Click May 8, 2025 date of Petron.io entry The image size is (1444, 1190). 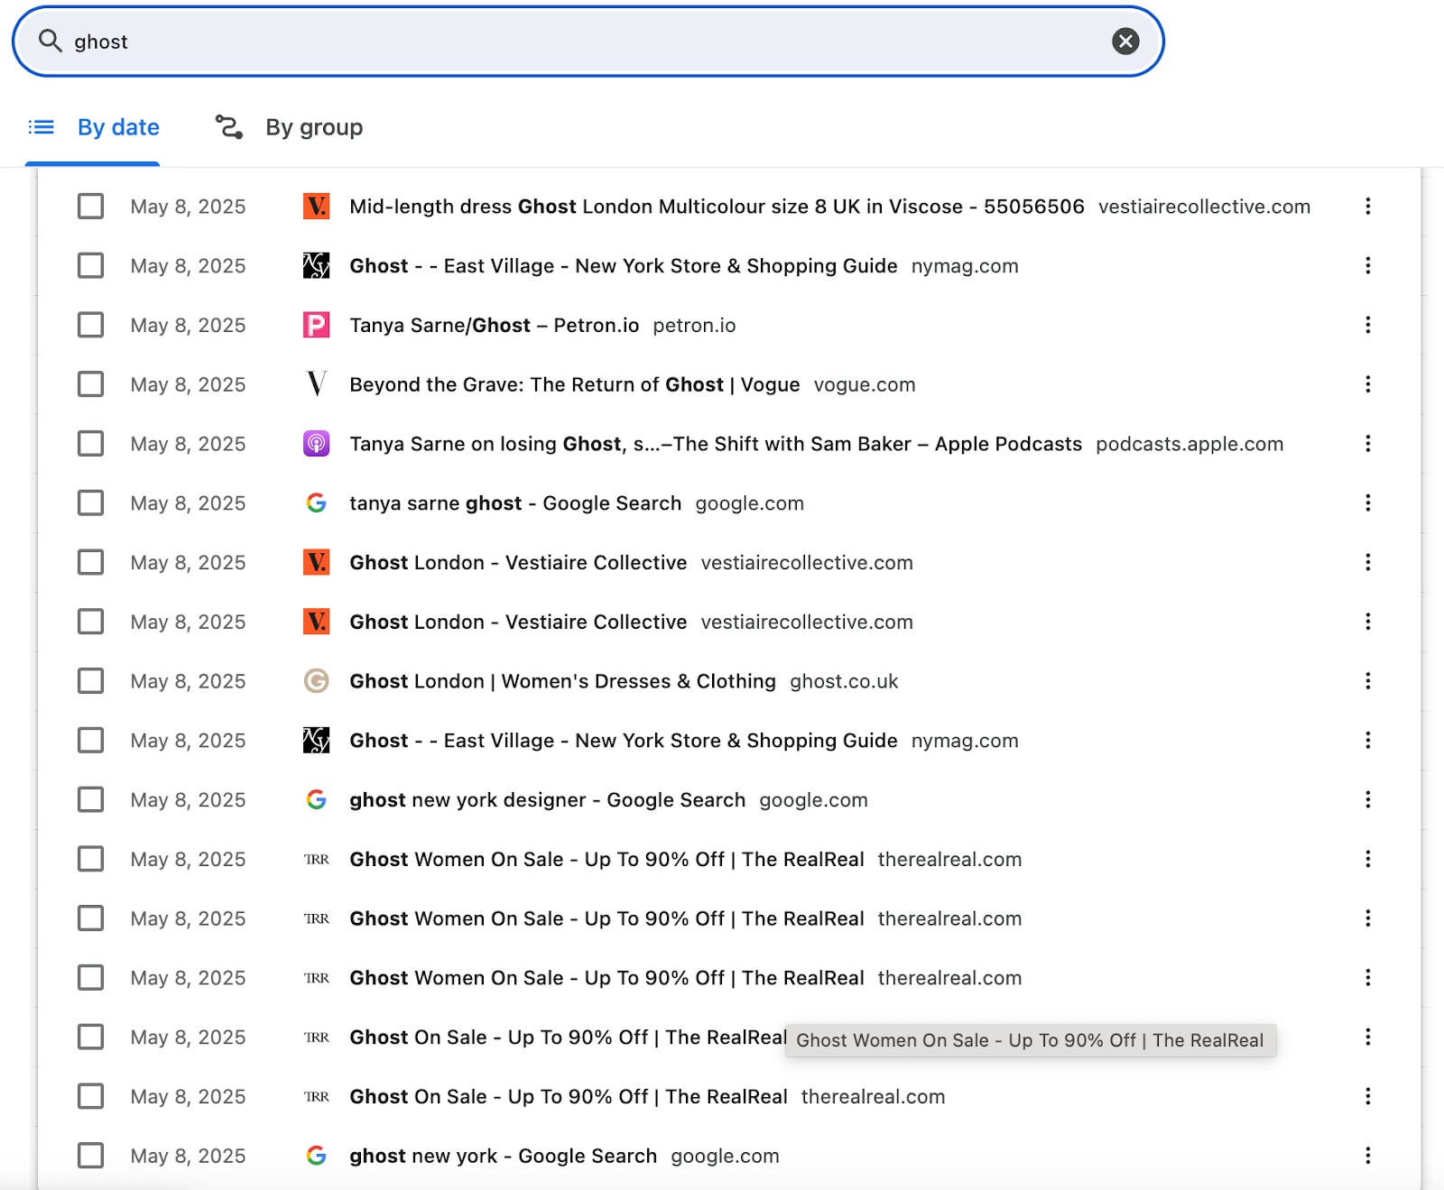188,325
